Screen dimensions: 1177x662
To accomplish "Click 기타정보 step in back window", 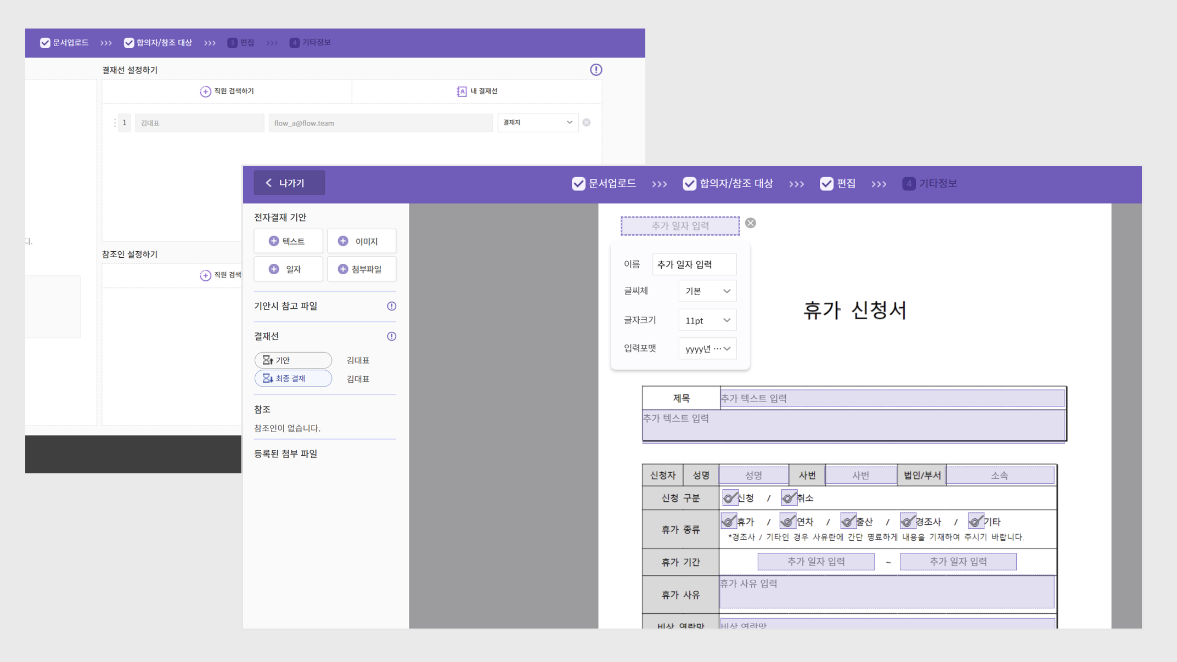I will pyautogui.click(x=310, y=43).
